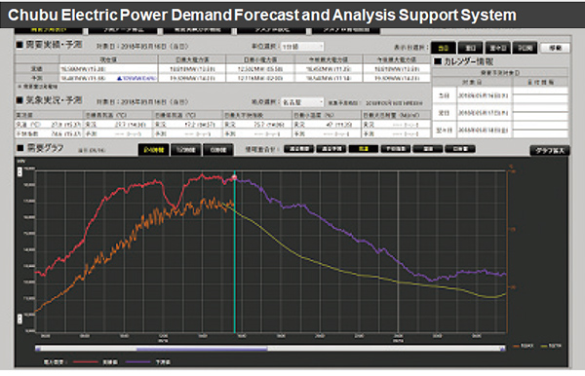Click the graph scrollbar's right arrow
Screen dimensions: 585x376
point(502,349)
